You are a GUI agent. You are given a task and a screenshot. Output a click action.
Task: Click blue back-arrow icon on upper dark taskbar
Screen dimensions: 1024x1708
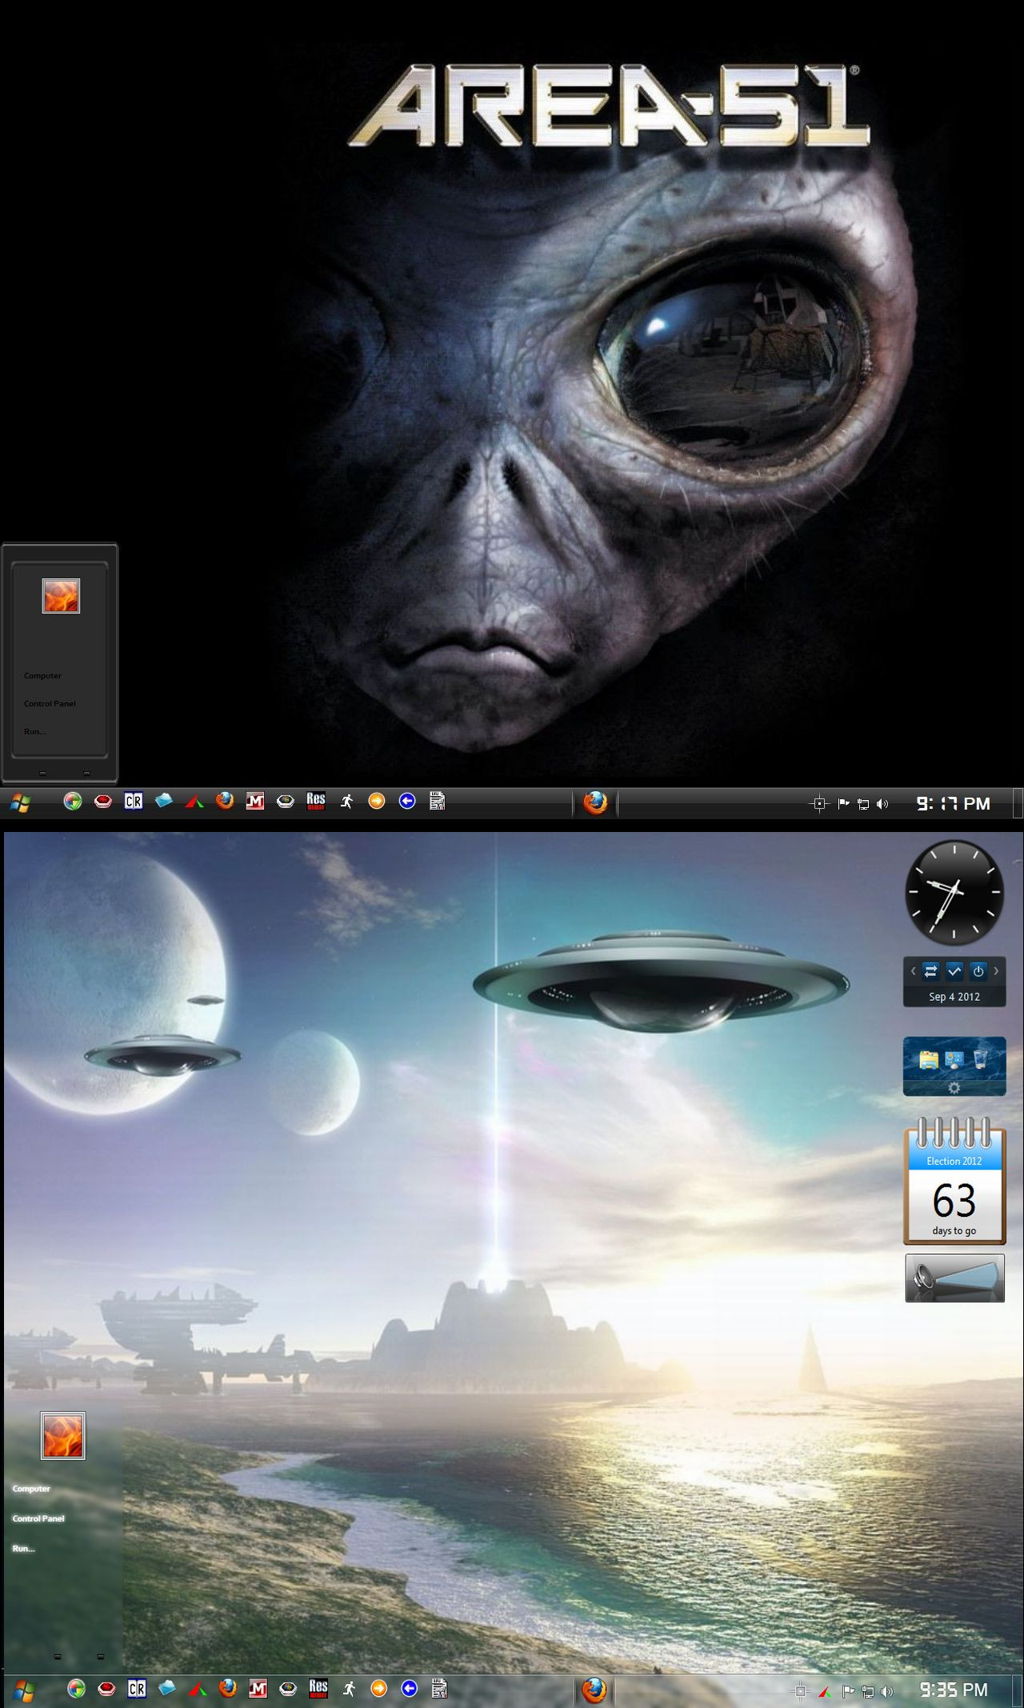[x=407, y=801]
